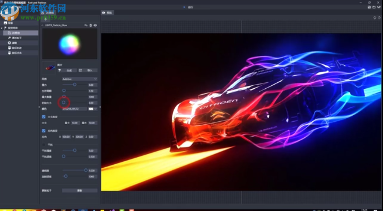
Task: Expand the color picker dropdown arrow
Action: (x=96, y=109)
